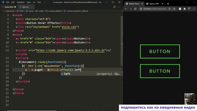Open the extensions puzzle icon
197x111 pixels.
click(185, 9)
